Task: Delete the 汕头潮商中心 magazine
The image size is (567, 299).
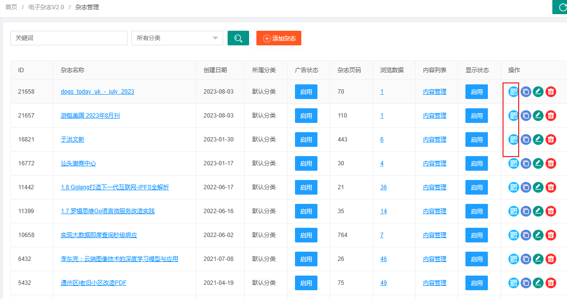Action: click(x=550, y=163)
